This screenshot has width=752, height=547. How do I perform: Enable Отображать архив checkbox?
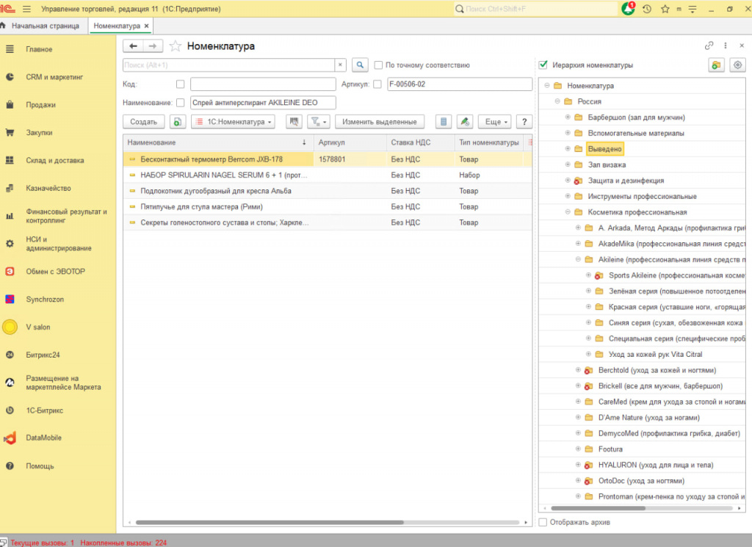543,522
